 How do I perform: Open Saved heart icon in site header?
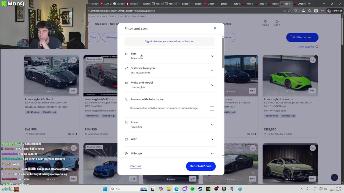265,21
